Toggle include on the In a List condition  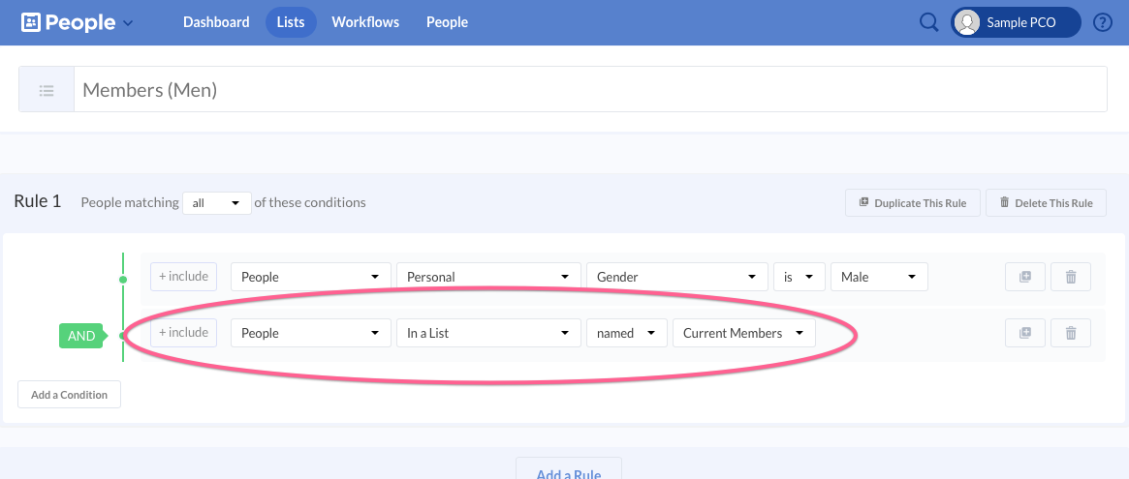tap(183, 333)
